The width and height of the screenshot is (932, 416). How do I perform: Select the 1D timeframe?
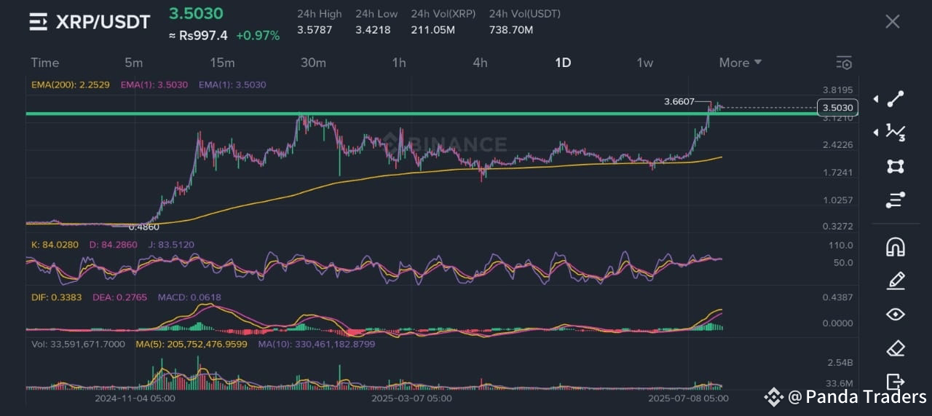(563, 63)
